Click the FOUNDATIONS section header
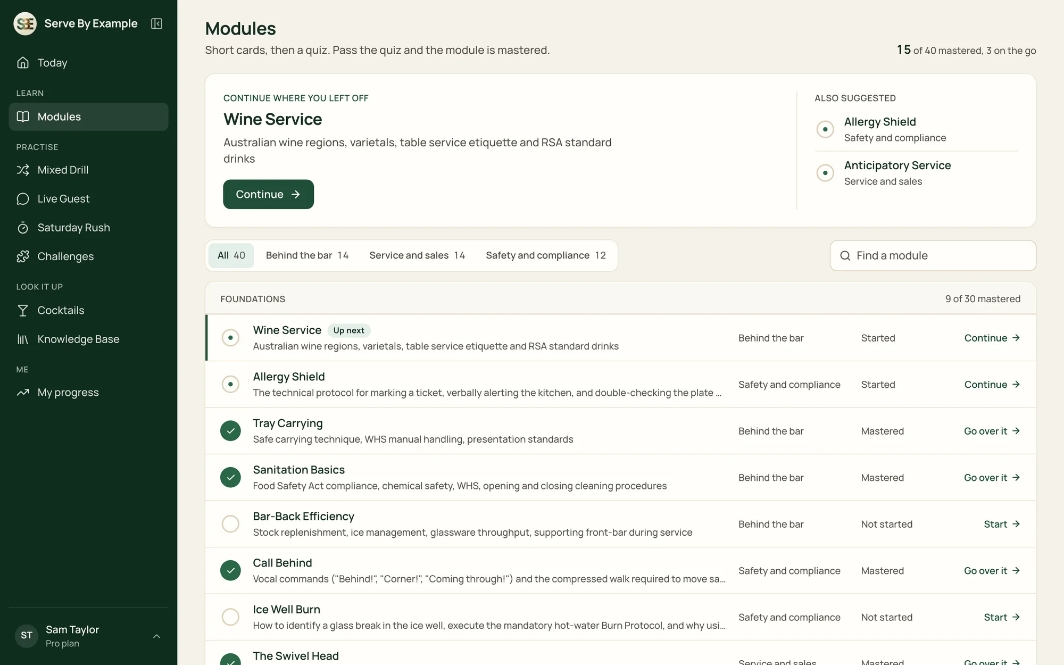 click(x=253, y=299)
